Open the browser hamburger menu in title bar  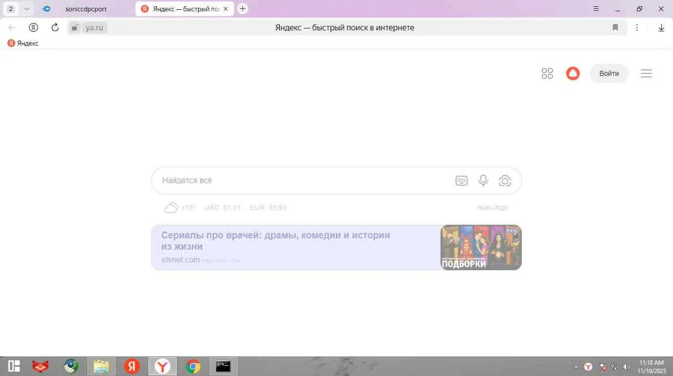click(596, 9)
